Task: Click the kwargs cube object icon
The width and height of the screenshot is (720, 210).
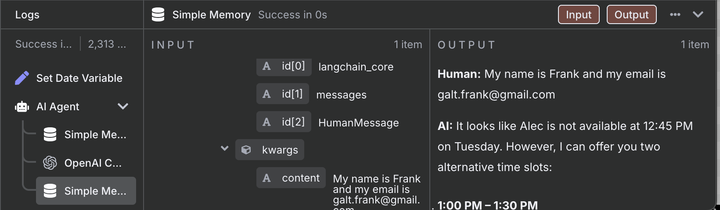Action: (x=246, y=150)
